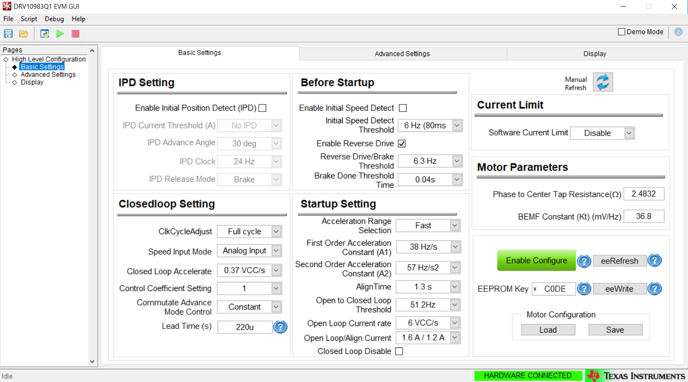Screen dimensions: 688x382
Task: Click the Open folder toolbar icon
Action: (x=24, y=34)
